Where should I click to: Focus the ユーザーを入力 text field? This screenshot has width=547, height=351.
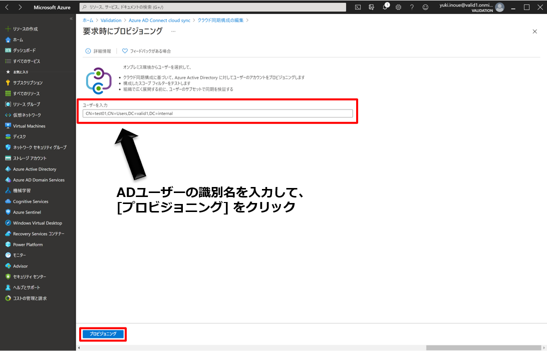tap(218, 113)
